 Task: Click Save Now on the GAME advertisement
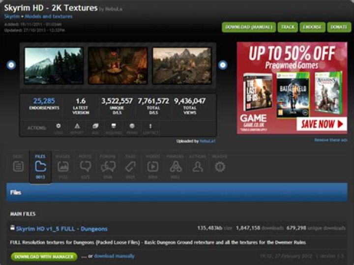(x=322, y=124)
